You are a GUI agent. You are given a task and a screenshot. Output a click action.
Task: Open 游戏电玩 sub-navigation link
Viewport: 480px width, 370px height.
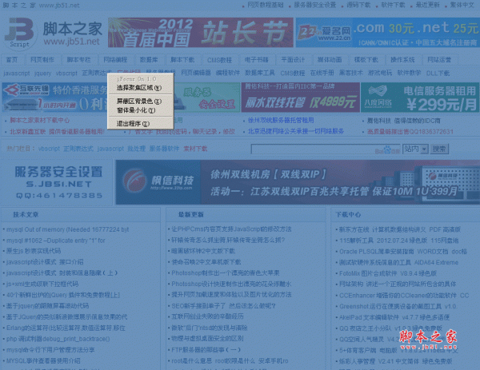(380, 73)
